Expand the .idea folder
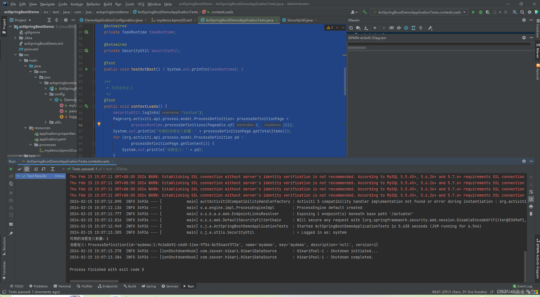This screenshot has height=297, width=540. tap(15, 38)
